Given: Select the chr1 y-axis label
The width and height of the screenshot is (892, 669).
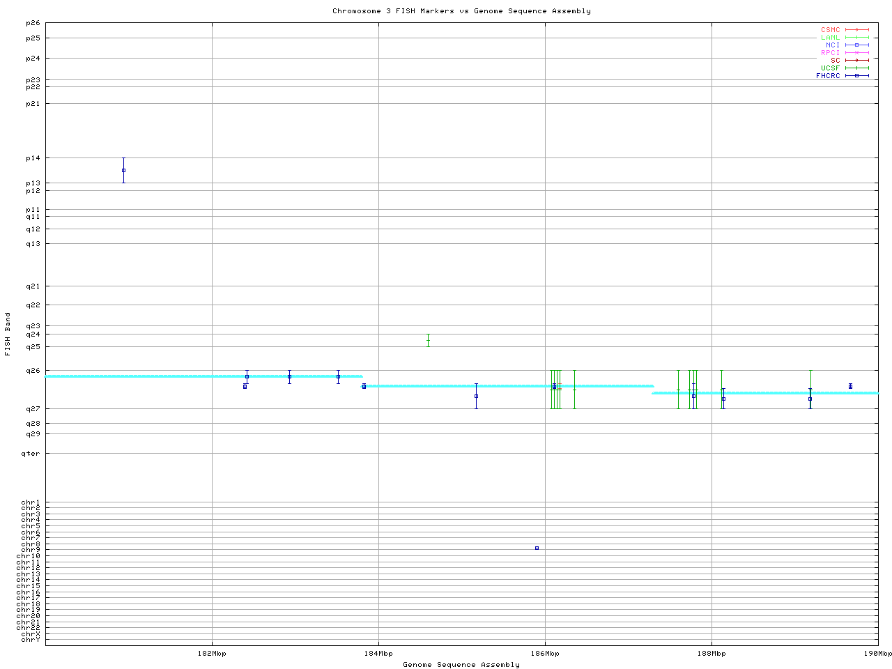Looking at the screenshot, I should [x=31, y=502].
